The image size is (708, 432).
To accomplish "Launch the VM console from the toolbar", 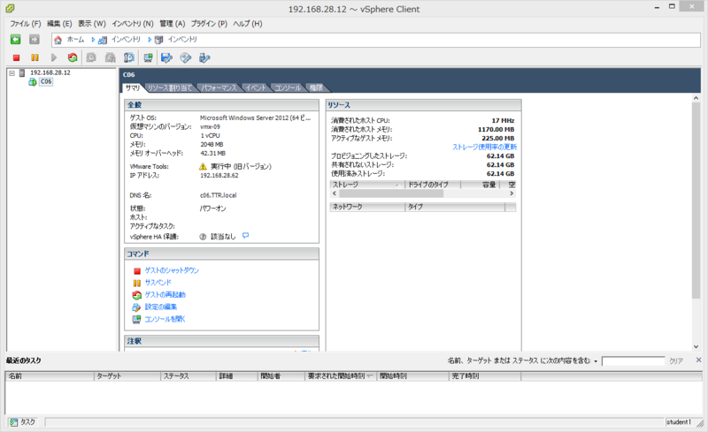I will pyautogui.click(x=148, y=57).
